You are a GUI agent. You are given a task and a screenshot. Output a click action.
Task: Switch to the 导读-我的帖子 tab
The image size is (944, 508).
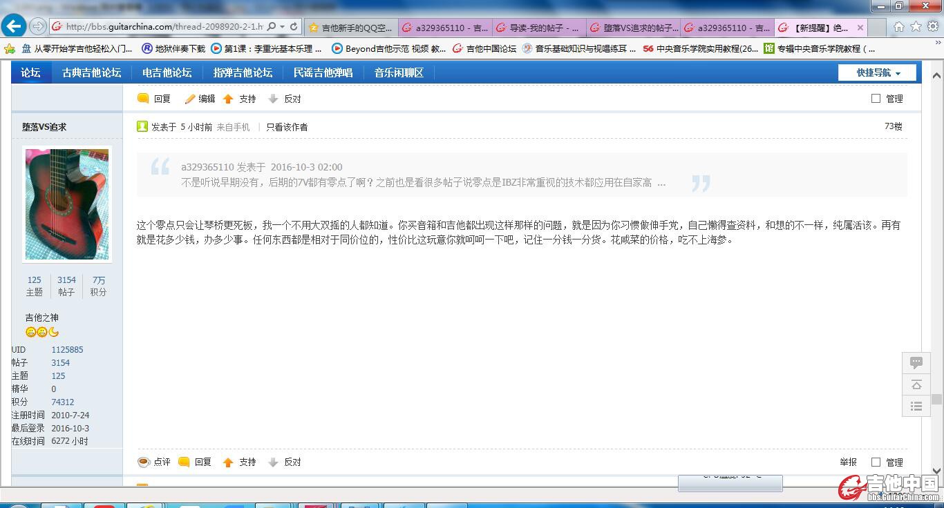coord(539,28)
